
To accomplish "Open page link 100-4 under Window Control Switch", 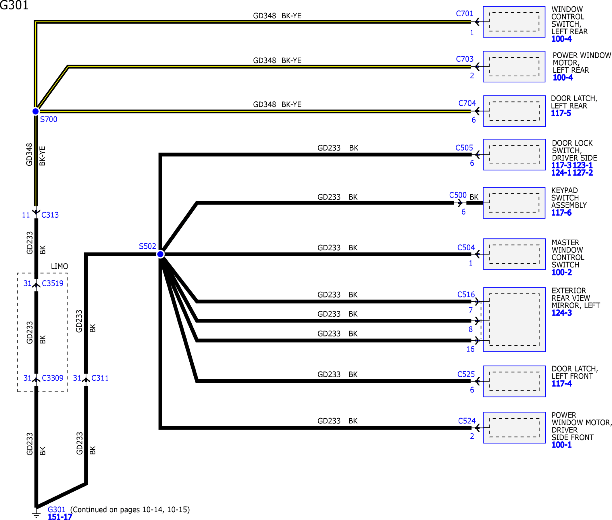I will point(561,39).
